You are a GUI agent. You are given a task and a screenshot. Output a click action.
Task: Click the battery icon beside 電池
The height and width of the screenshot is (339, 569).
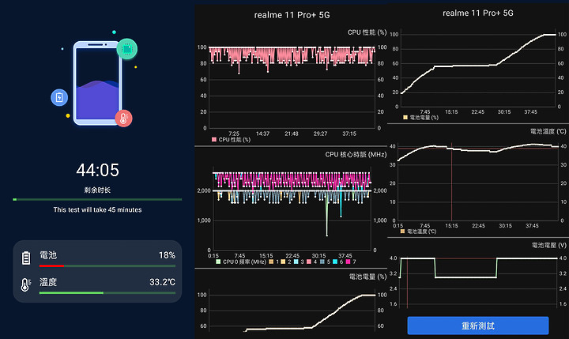(26, 258)
